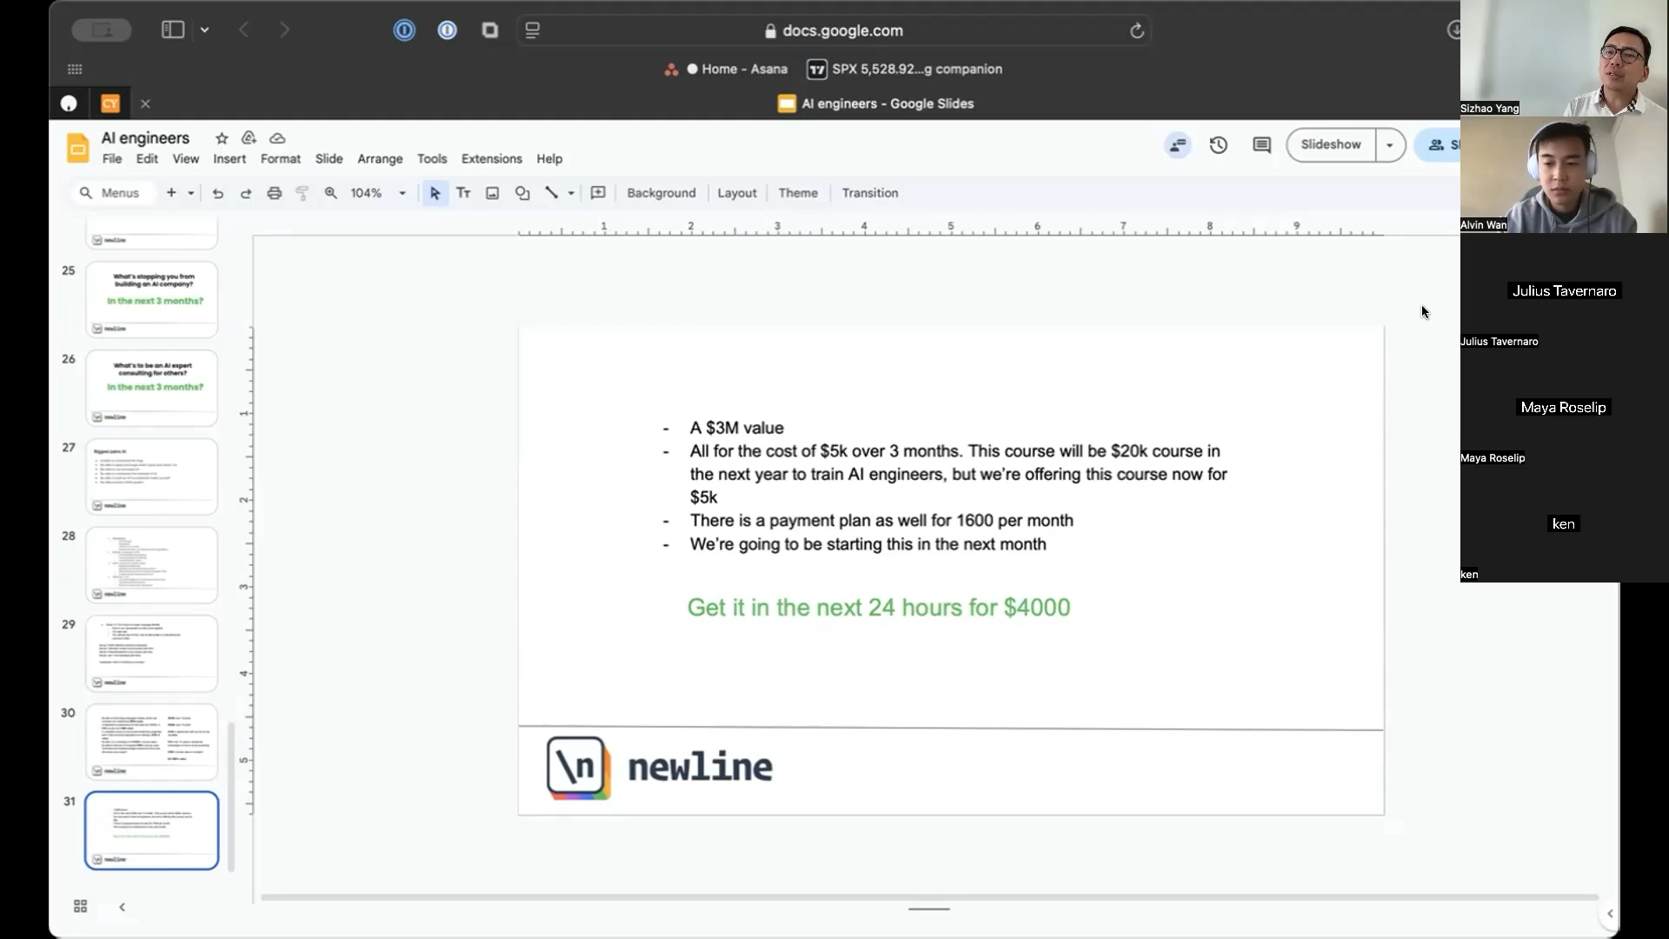Click the Redo icon
This screenshot has width=1669, height=939.
pyautogui.click(x=245, y=193)
